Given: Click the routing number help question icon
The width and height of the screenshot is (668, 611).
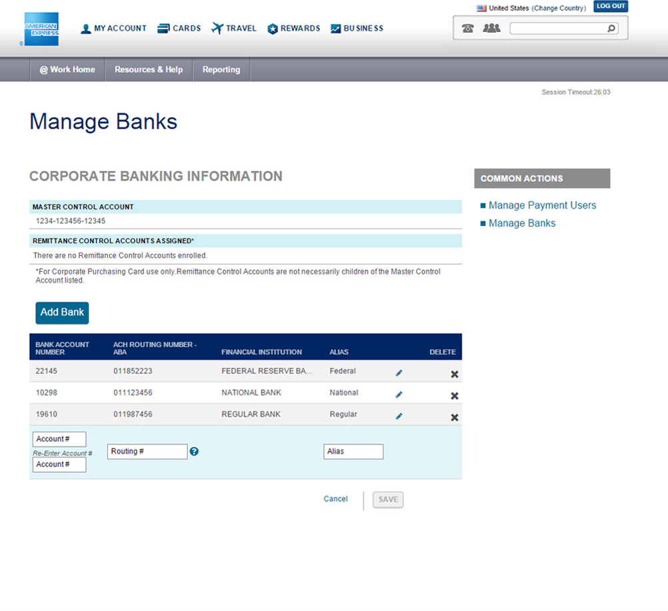Looking at the screenshot, I should click(x=194, y=451).
